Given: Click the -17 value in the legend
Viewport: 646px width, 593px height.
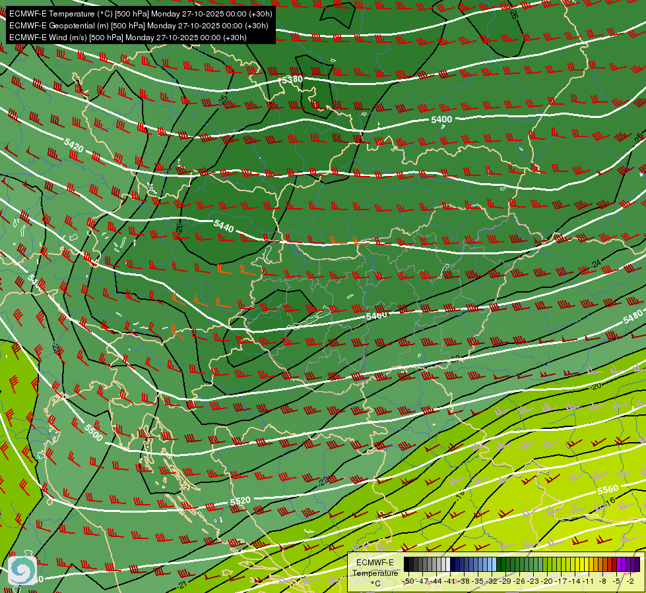Looking at the screenshot, I should 562,582.
